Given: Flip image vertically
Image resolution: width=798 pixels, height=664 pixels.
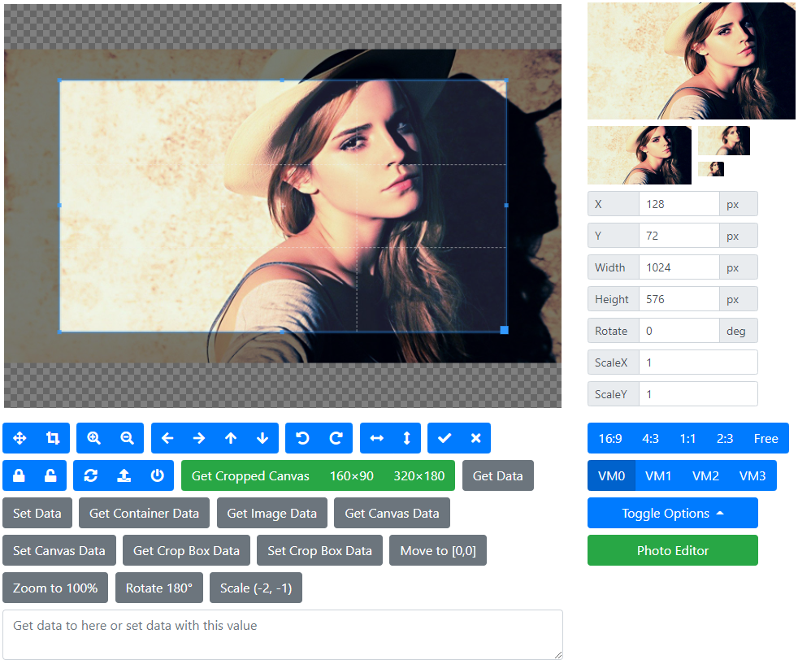Looking at the screenshot, I should coord(406,438).
